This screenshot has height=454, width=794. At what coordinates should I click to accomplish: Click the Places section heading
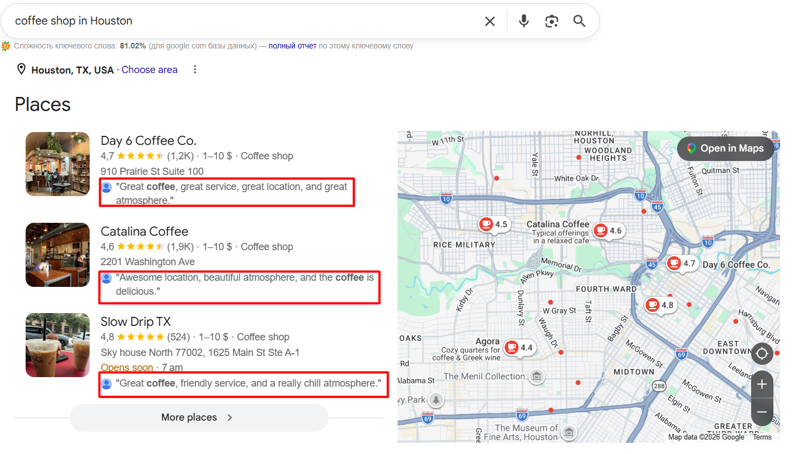(x=42, y=104)
